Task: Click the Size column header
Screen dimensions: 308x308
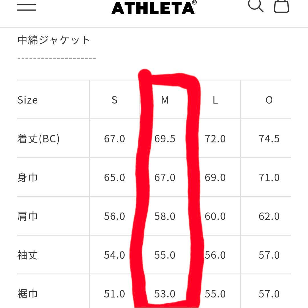Action: click(x=27, y=100)
